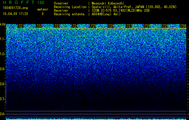The height and width of the screenshot is (120, 189).
Task: Click the A504HB(yagi 4el) antenna text
Action: (106, 14)
